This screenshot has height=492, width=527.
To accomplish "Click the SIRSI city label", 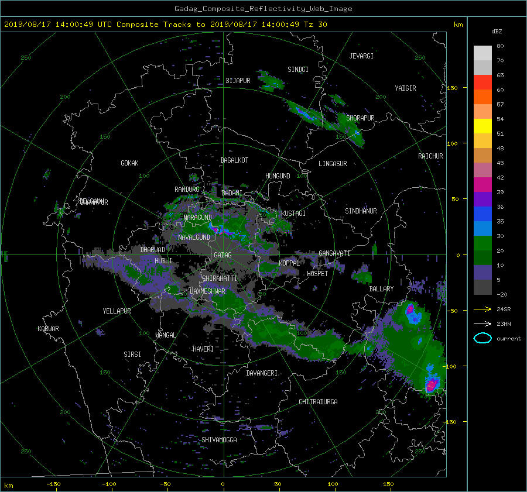I will tap(132, 355).
